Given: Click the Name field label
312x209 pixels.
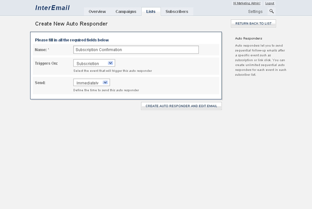Looking at the screenshot, I should (x=41, y=50).
